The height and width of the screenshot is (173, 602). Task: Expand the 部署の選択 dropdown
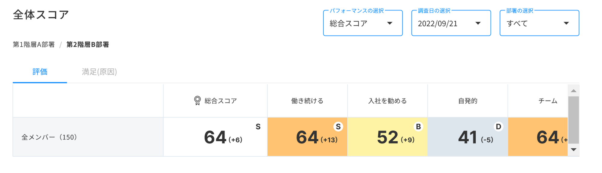click(539, 23)
